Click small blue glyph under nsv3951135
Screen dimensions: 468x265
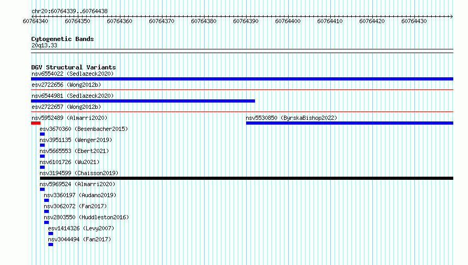43,145
